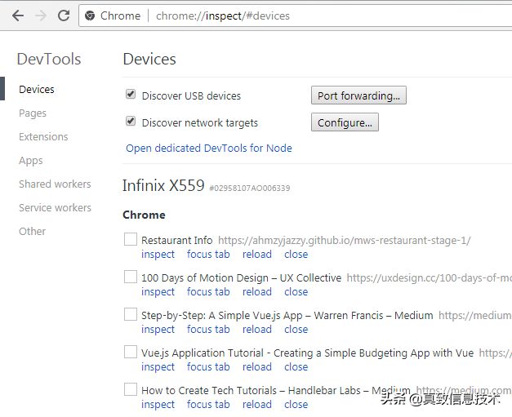Reload the Vue.js Application Tutorial tab
Image resolution: width=512 pixels, height=417 pixels.
(x=257, y=367)
